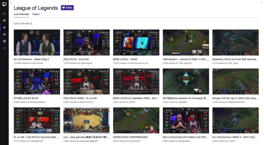Open the LOL + asia god tone thumbnail
The height and width of the screenshot is (145, 264).
point(87,120)
